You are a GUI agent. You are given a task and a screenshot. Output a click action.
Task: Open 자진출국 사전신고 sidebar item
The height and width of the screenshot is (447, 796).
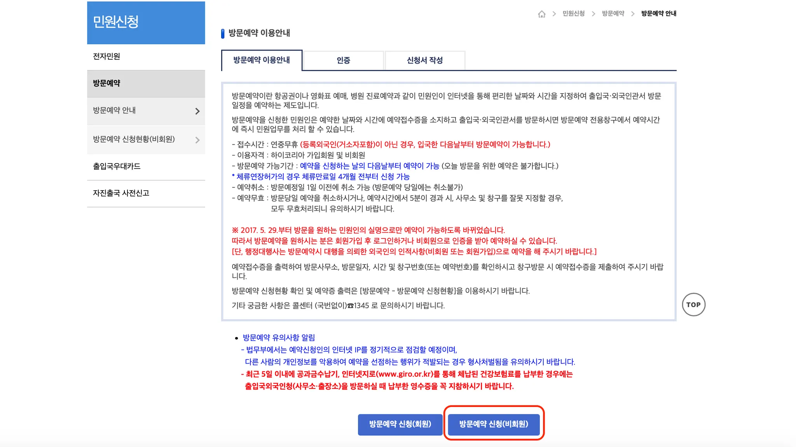[121, 193]
